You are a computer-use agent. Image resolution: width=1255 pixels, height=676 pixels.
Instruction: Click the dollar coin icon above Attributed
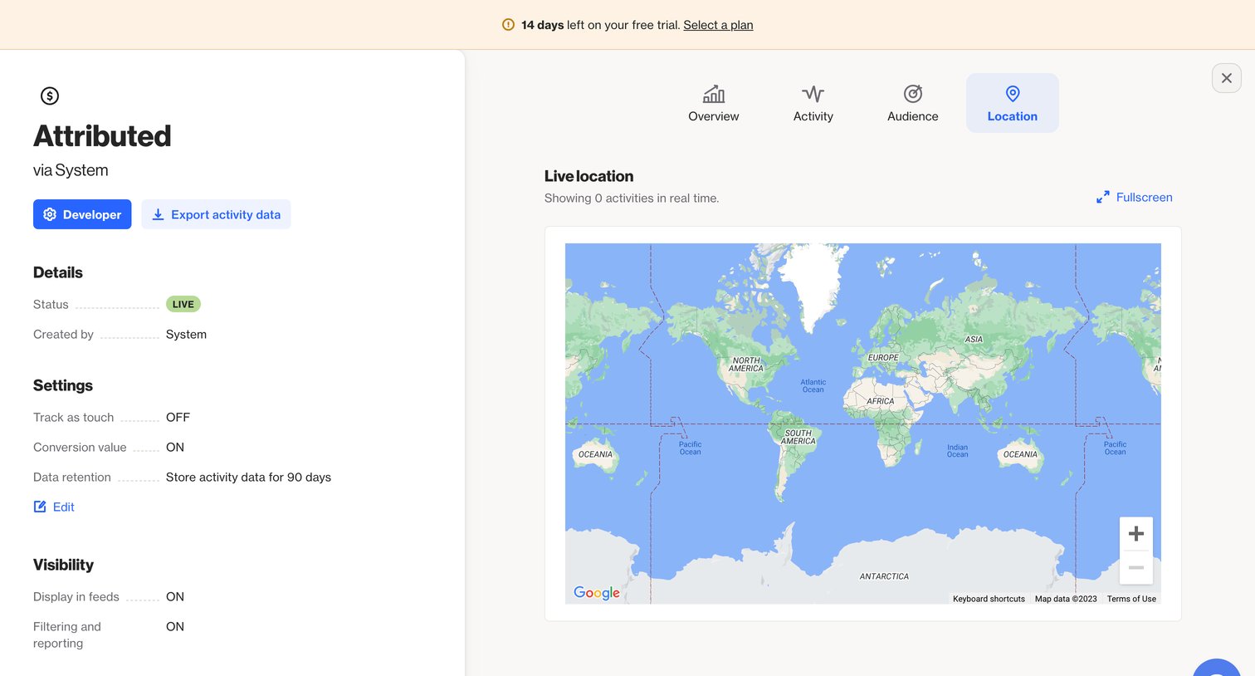click(x=50, y=96)
